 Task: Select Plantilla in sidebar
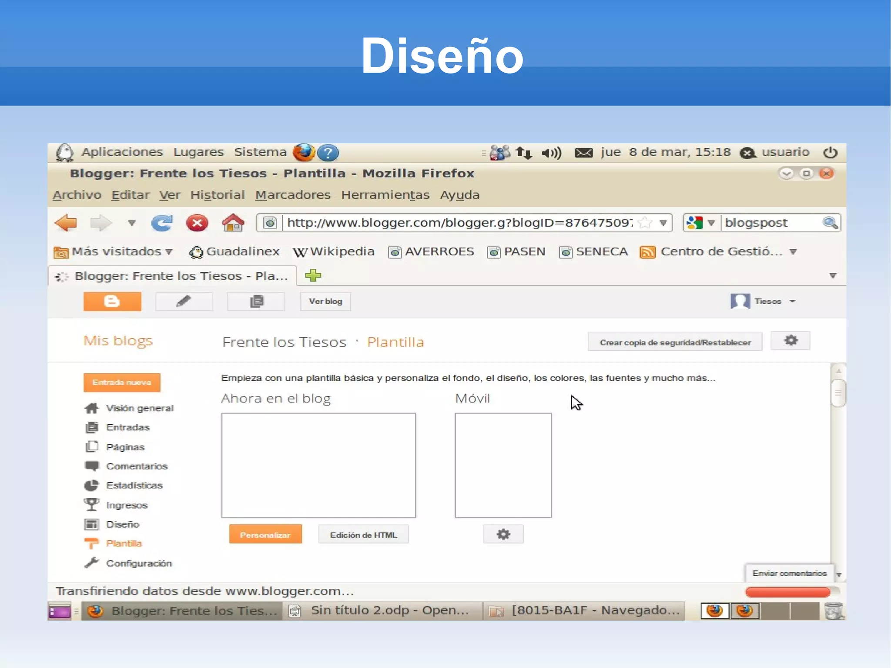[x=113, y=544]
